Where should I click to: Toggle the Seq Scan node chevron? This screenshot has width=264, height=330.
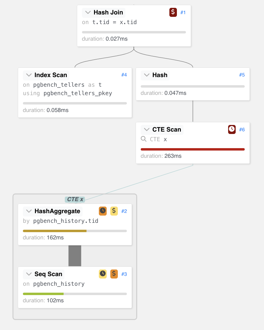pos(29,274)
